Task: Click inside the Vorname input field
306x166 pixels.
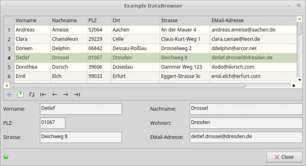Action: [x=81, y=109]
